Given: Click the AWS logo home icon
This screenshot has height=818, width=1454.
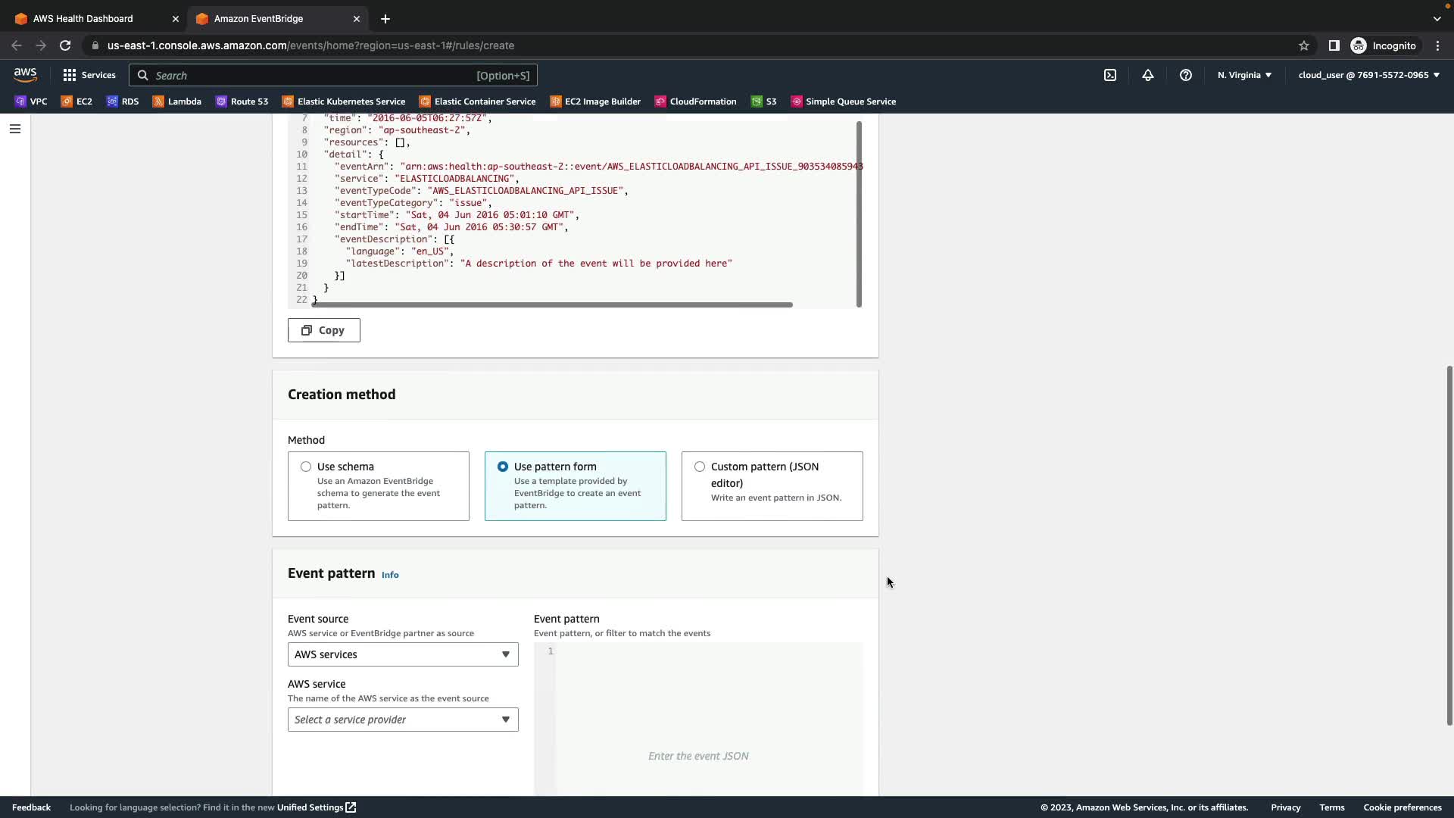Looking at the screenshot, I should (25, 74).
